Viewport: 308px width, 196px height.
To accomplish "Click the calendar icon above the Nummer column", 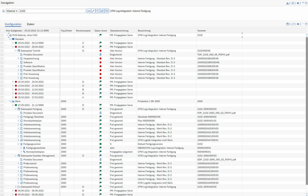I will [x=287, y=24].
